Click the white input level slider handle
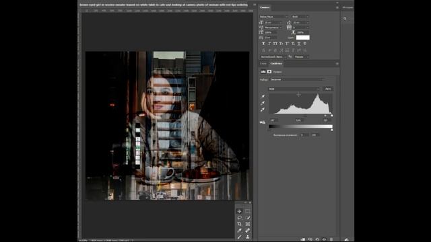Viewport: 431px width, 242px height. pos(332,116)
